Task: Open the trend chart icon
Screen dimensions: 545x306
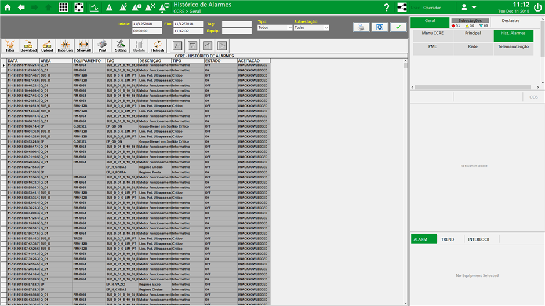Action: 94,8
